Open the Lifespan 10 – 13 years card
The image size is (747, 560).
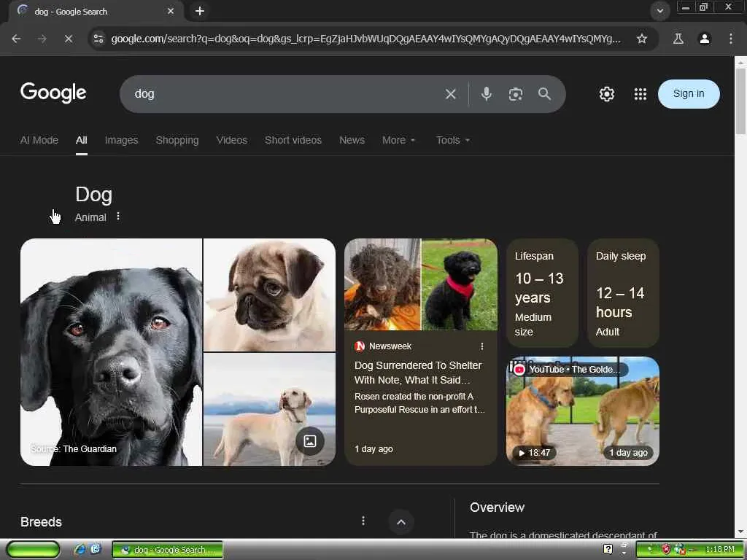542,293
